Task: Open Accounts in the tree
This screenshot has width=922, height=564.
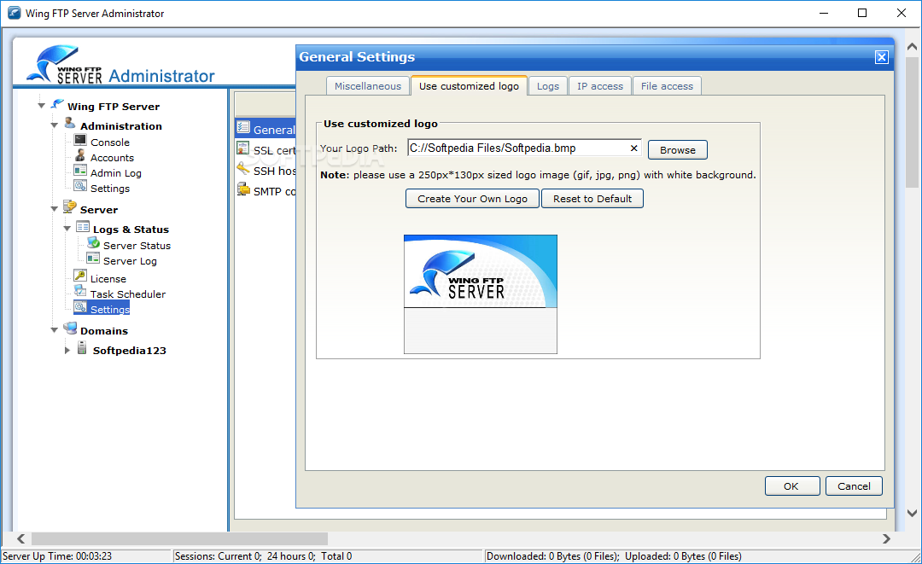Action: (x=113, y=158)
